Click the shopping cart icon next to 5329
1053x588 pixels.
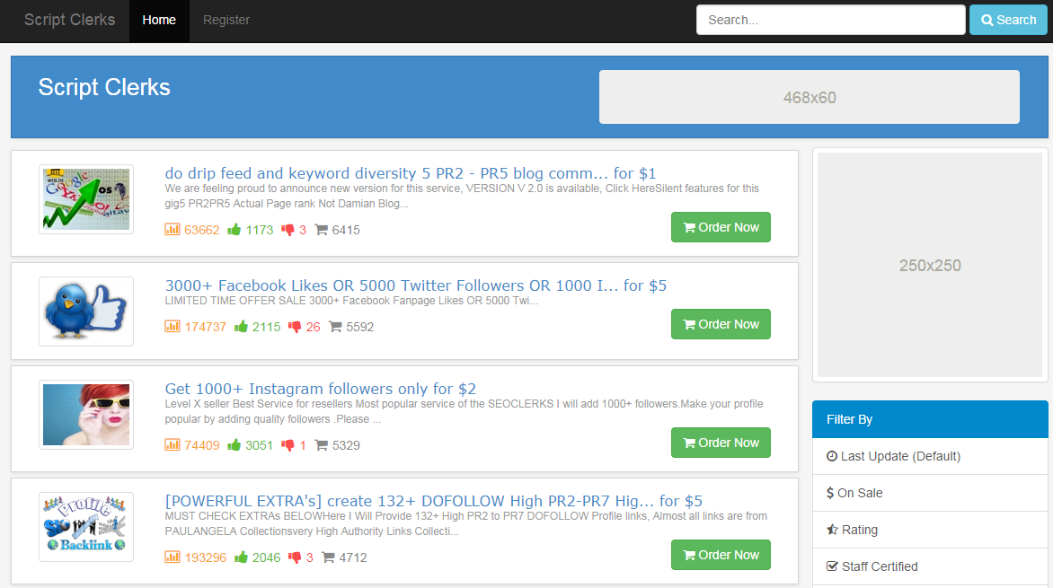(321, 445)
